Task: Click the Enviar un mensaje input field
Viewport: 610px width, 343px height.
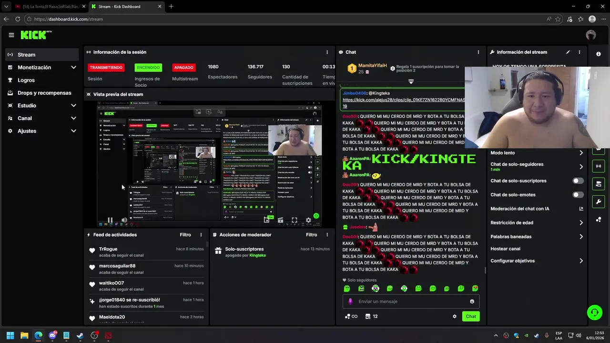Action: pos(411,301)
